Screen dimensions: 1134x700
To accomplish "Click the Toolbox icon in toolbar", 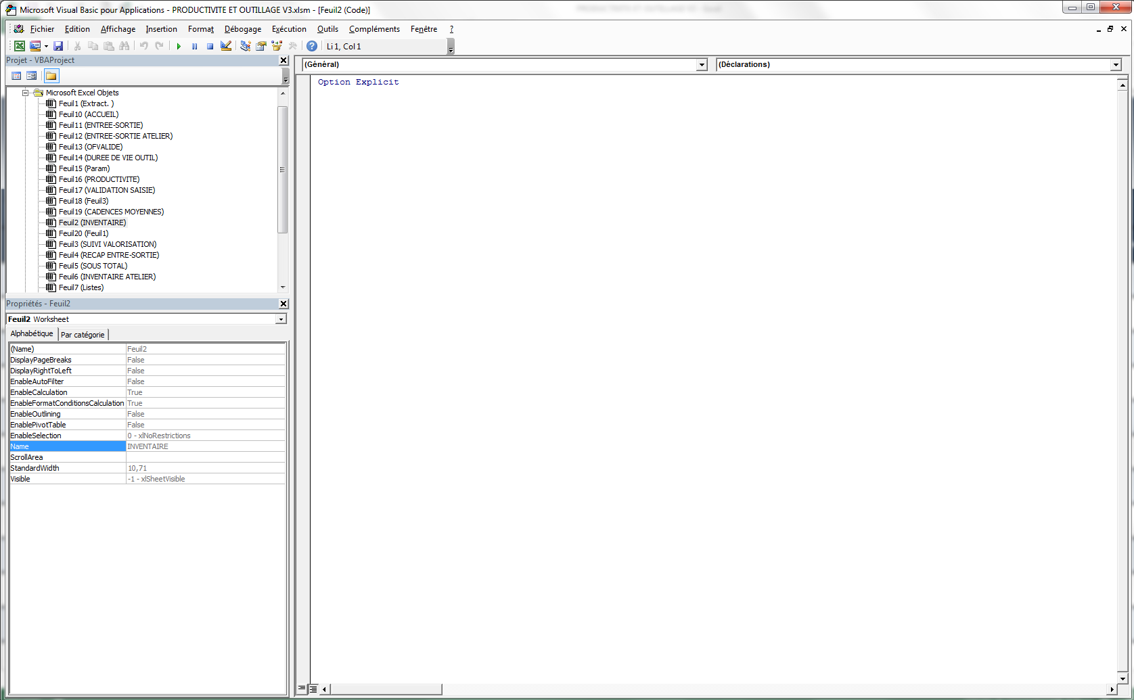I will click(293, 46).
